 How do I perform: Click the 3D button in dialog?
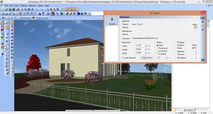point(203,60)
